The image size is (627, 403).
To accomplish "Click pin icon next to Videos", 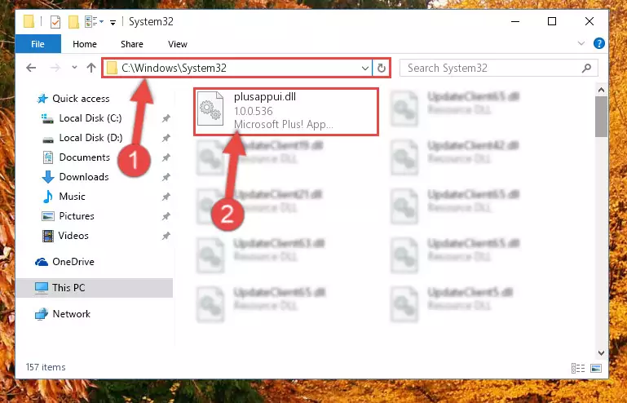I will (x=166, y=236).
